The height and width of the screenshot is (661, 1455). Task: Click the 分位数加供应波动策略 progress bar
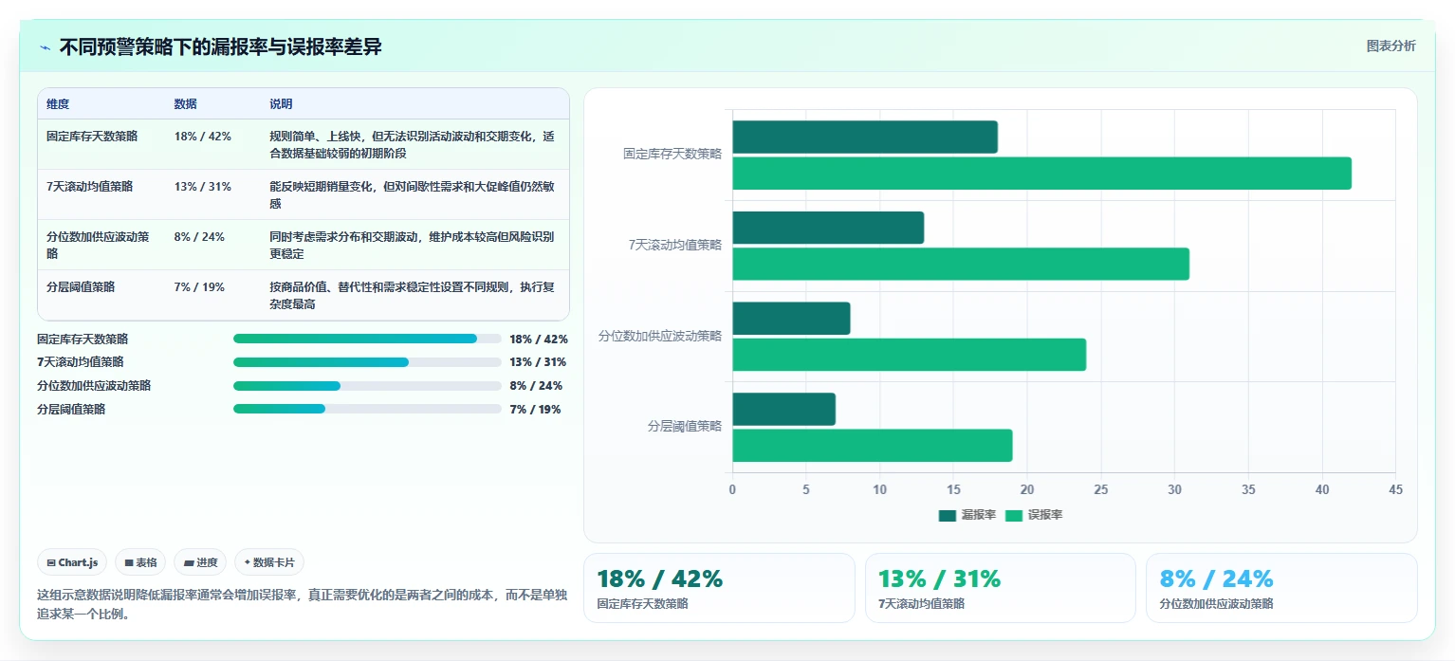(x=367, y=386)
